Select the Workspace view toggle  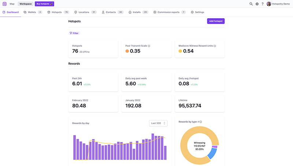(26, 4)
